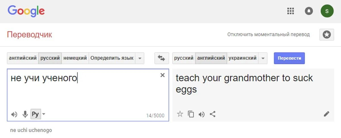Expand the input method options arrow
Viewport: 341px width, 138px height.
[43, 114]
